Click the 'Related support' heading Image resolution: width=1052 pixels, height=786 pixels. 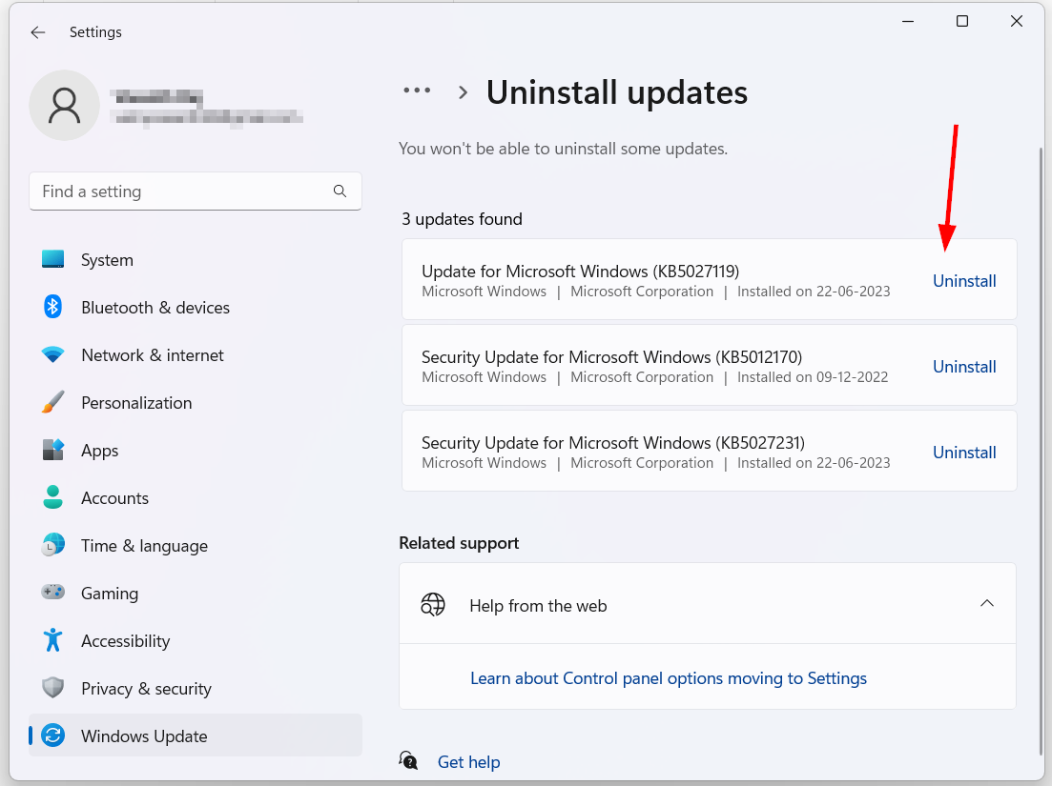(459, 543)
